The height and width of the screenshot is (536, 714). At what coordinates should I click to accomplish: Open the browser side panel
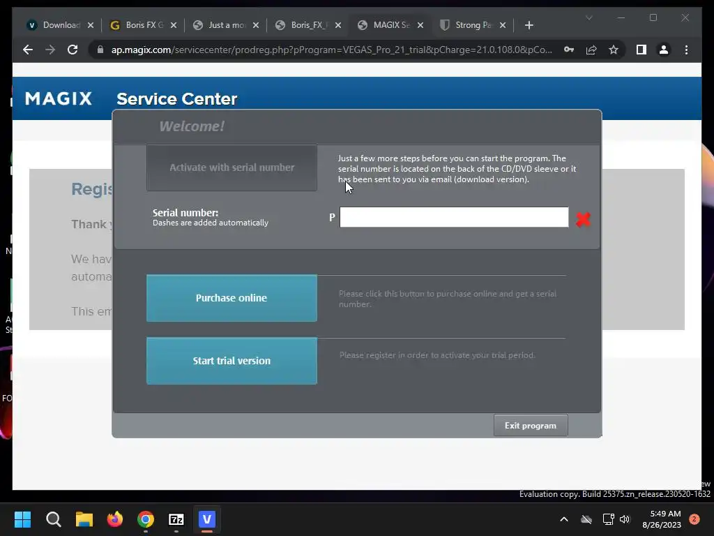641,50
